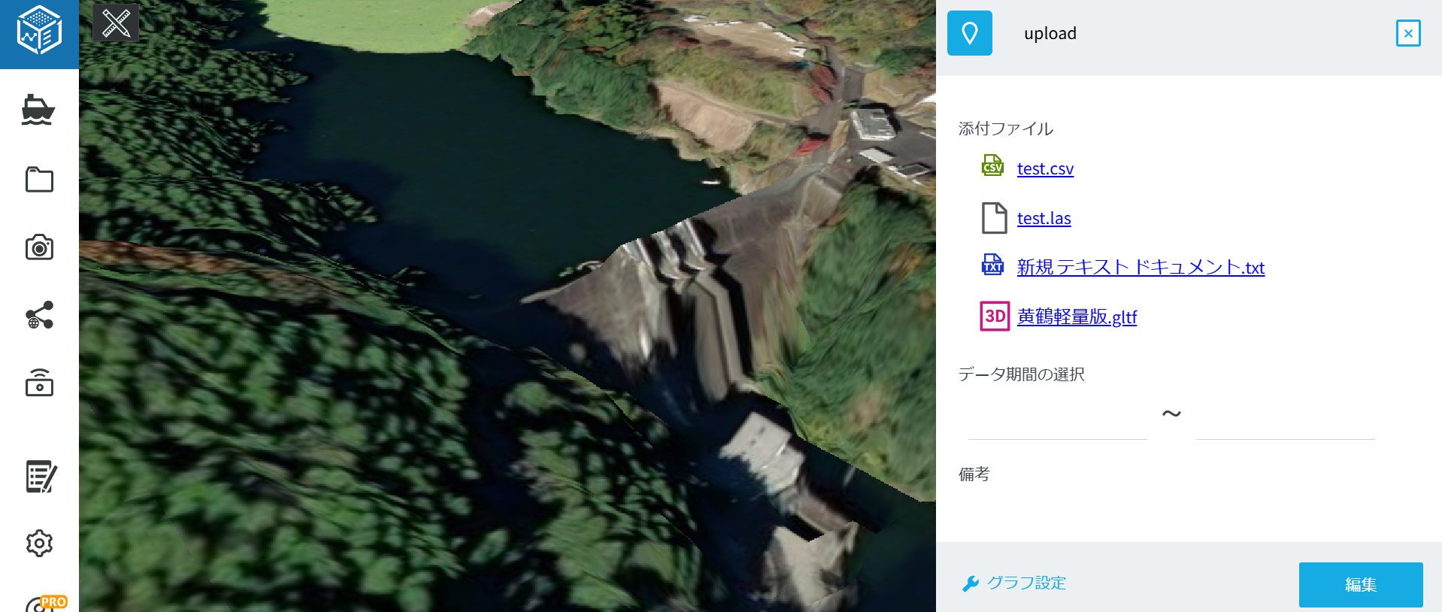Screen dimensions: 1442x612
Task: Click the wireless sensor device icon
Action: click(39, 383)
